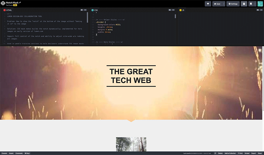264x155 pixels.
Task: Open JS editor settings gear
Action: coord(258,10)
